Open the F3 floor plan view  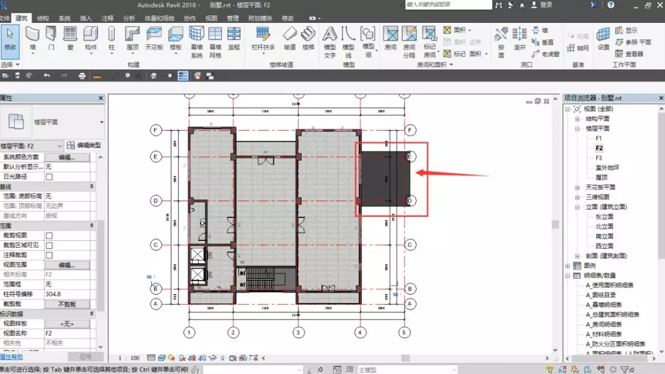[x=599, y=158]
